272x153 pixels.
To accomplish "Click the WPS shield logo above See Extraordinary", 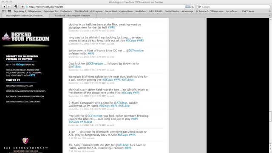I will point(25,141).
